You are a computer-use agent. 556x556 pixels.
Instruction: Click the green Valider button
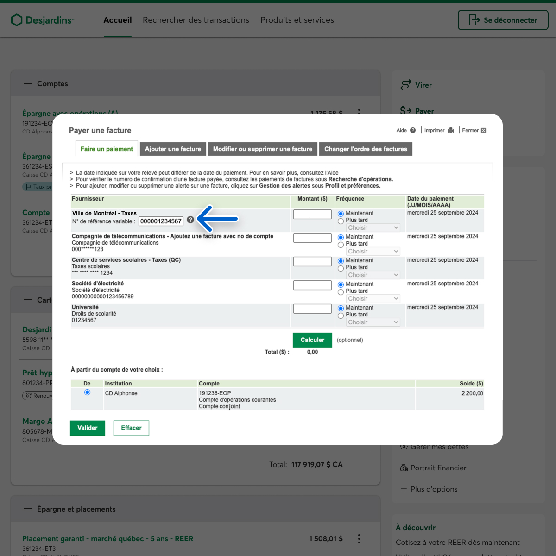(88, 428)
